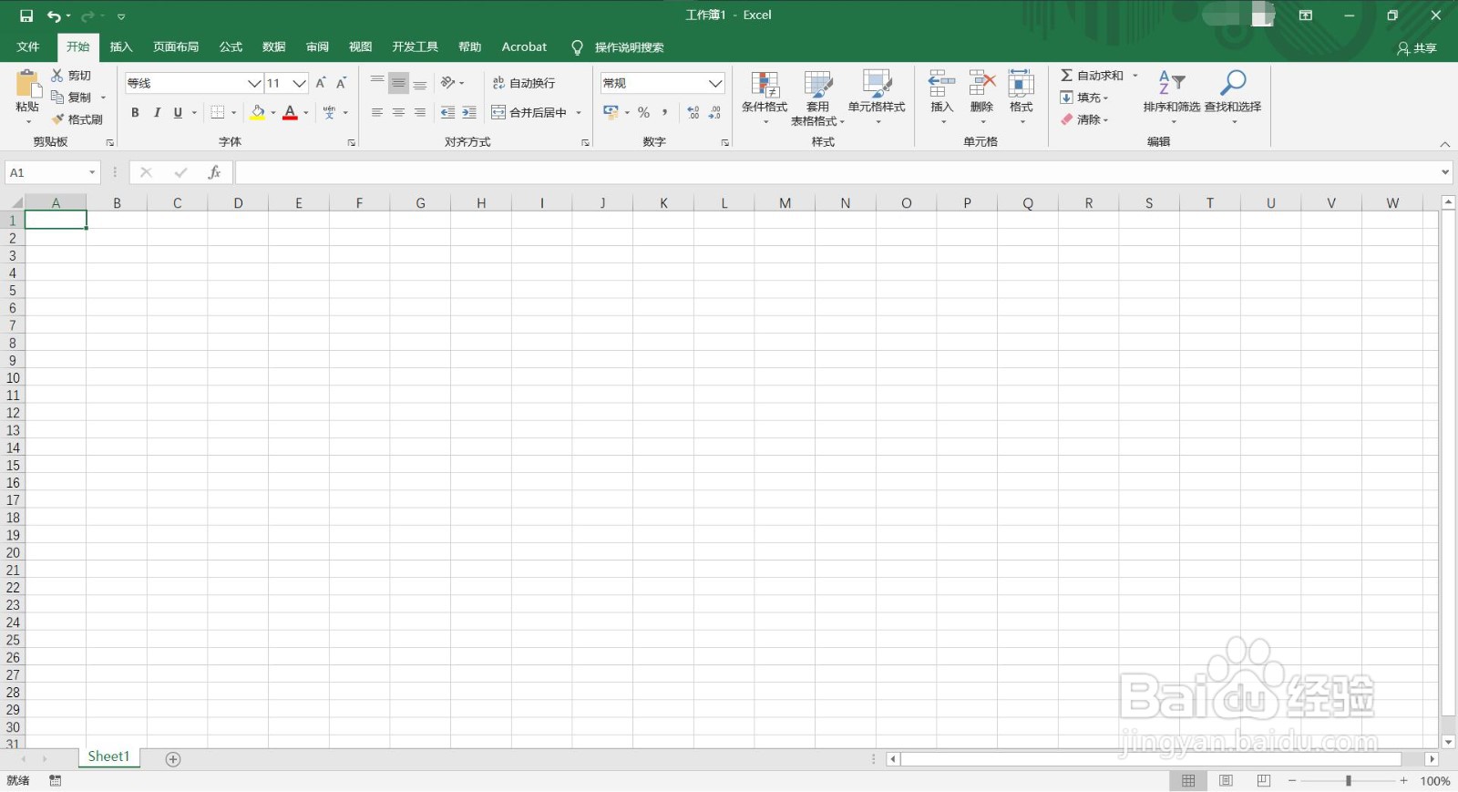The height and width of the screenshot is (792, 1458).
Task: Click the Find and Select (查找和选择) magnifier
Action: click(x=1233, y=82)
